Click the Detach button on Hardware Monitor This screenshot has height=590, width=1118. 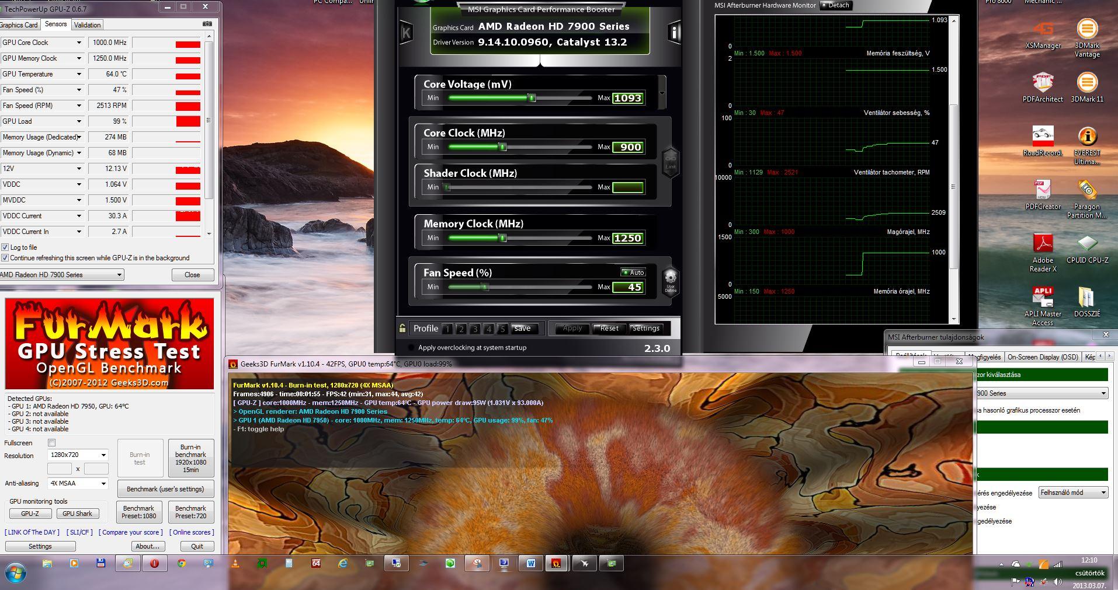836,5
